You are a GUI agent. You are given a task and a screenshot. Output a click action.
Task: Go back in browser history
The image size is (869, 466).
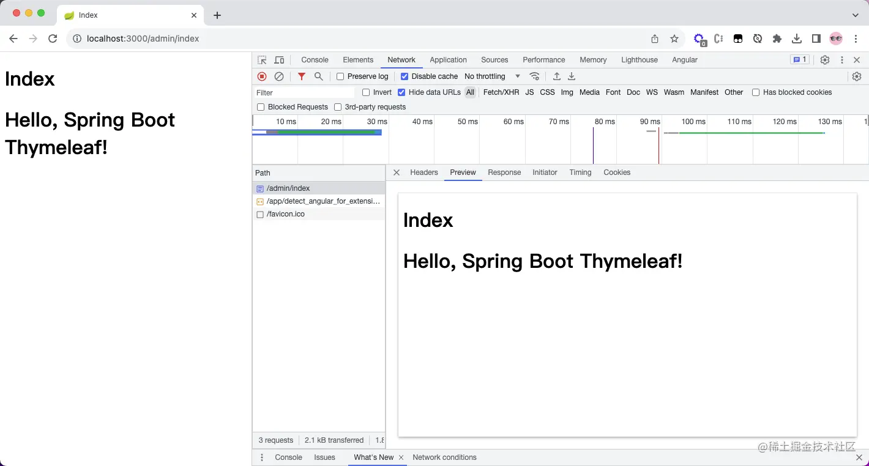coord(13,39)
